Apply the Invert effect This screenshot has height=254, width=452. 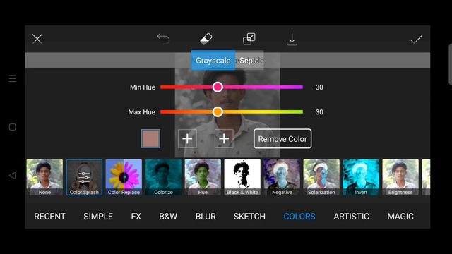361,177
